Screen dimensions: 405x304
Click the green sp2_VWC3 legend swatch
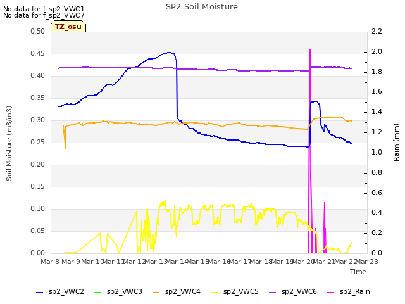(x=97, y=293)
